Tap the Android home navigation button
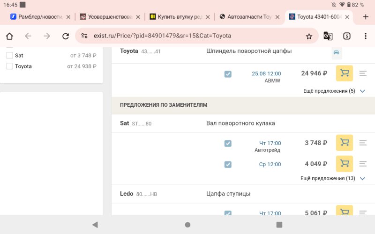Screen dimensions: 375x234 187,225
